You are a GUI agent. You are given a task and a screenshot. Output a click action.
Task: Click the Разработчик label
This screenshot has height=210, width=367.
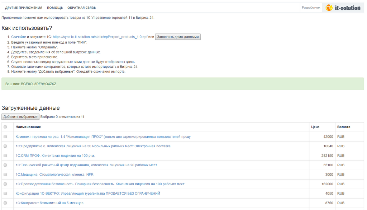[311, 8]
